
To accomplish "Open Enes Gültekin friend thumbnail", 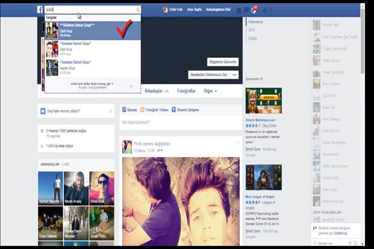I will coord(50,223).
